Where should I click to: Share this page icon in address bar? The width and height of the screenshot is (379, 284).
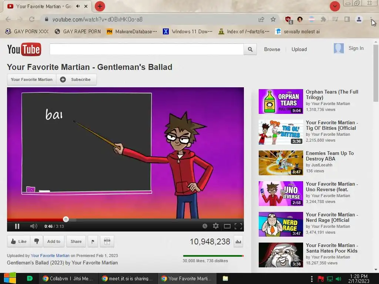[x=261, y=19]
